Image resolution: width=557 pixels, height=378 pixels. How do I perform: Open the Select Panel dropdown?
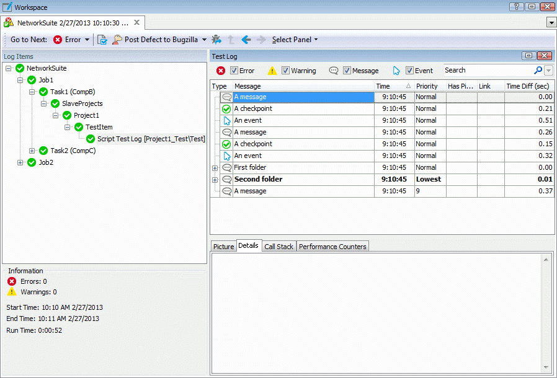point(295,40)
